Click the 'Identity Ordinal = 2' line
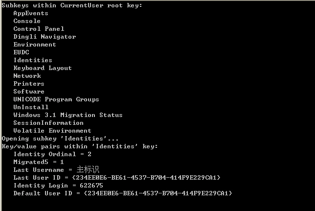Image resolution: width=315 pixels, height=211 pixels. [52, 155]
